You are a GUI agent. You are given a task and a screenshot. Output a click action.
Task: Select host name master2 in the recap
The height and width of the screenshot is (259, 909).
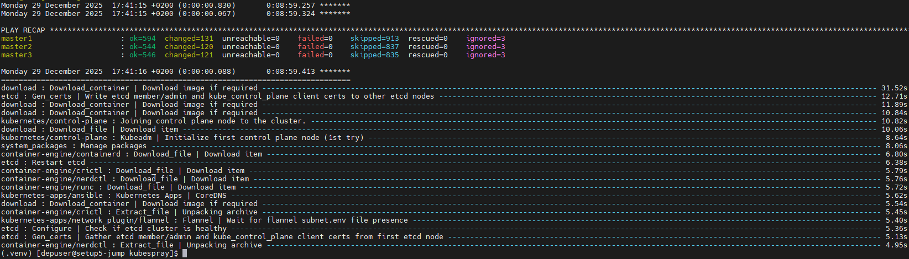tap(17, 47)
